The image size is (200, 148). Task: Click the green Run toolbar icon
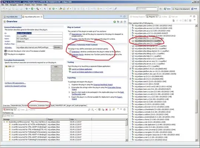point(32,9)
